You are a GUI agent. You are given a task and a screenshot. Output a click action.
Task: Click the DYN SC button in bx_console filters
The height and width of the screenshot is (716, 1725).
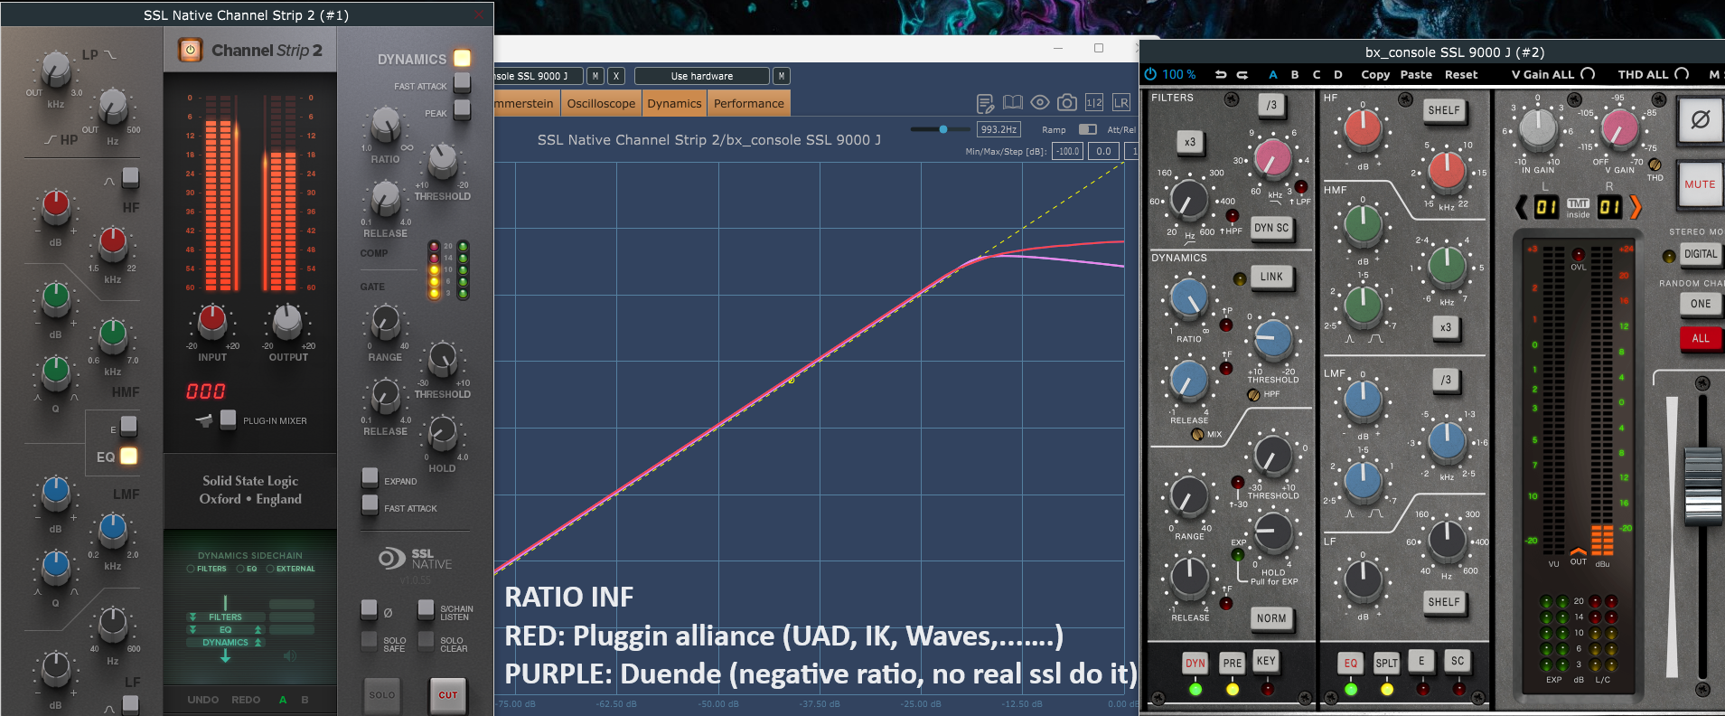pyautogui.click(x=1271, y=228)
